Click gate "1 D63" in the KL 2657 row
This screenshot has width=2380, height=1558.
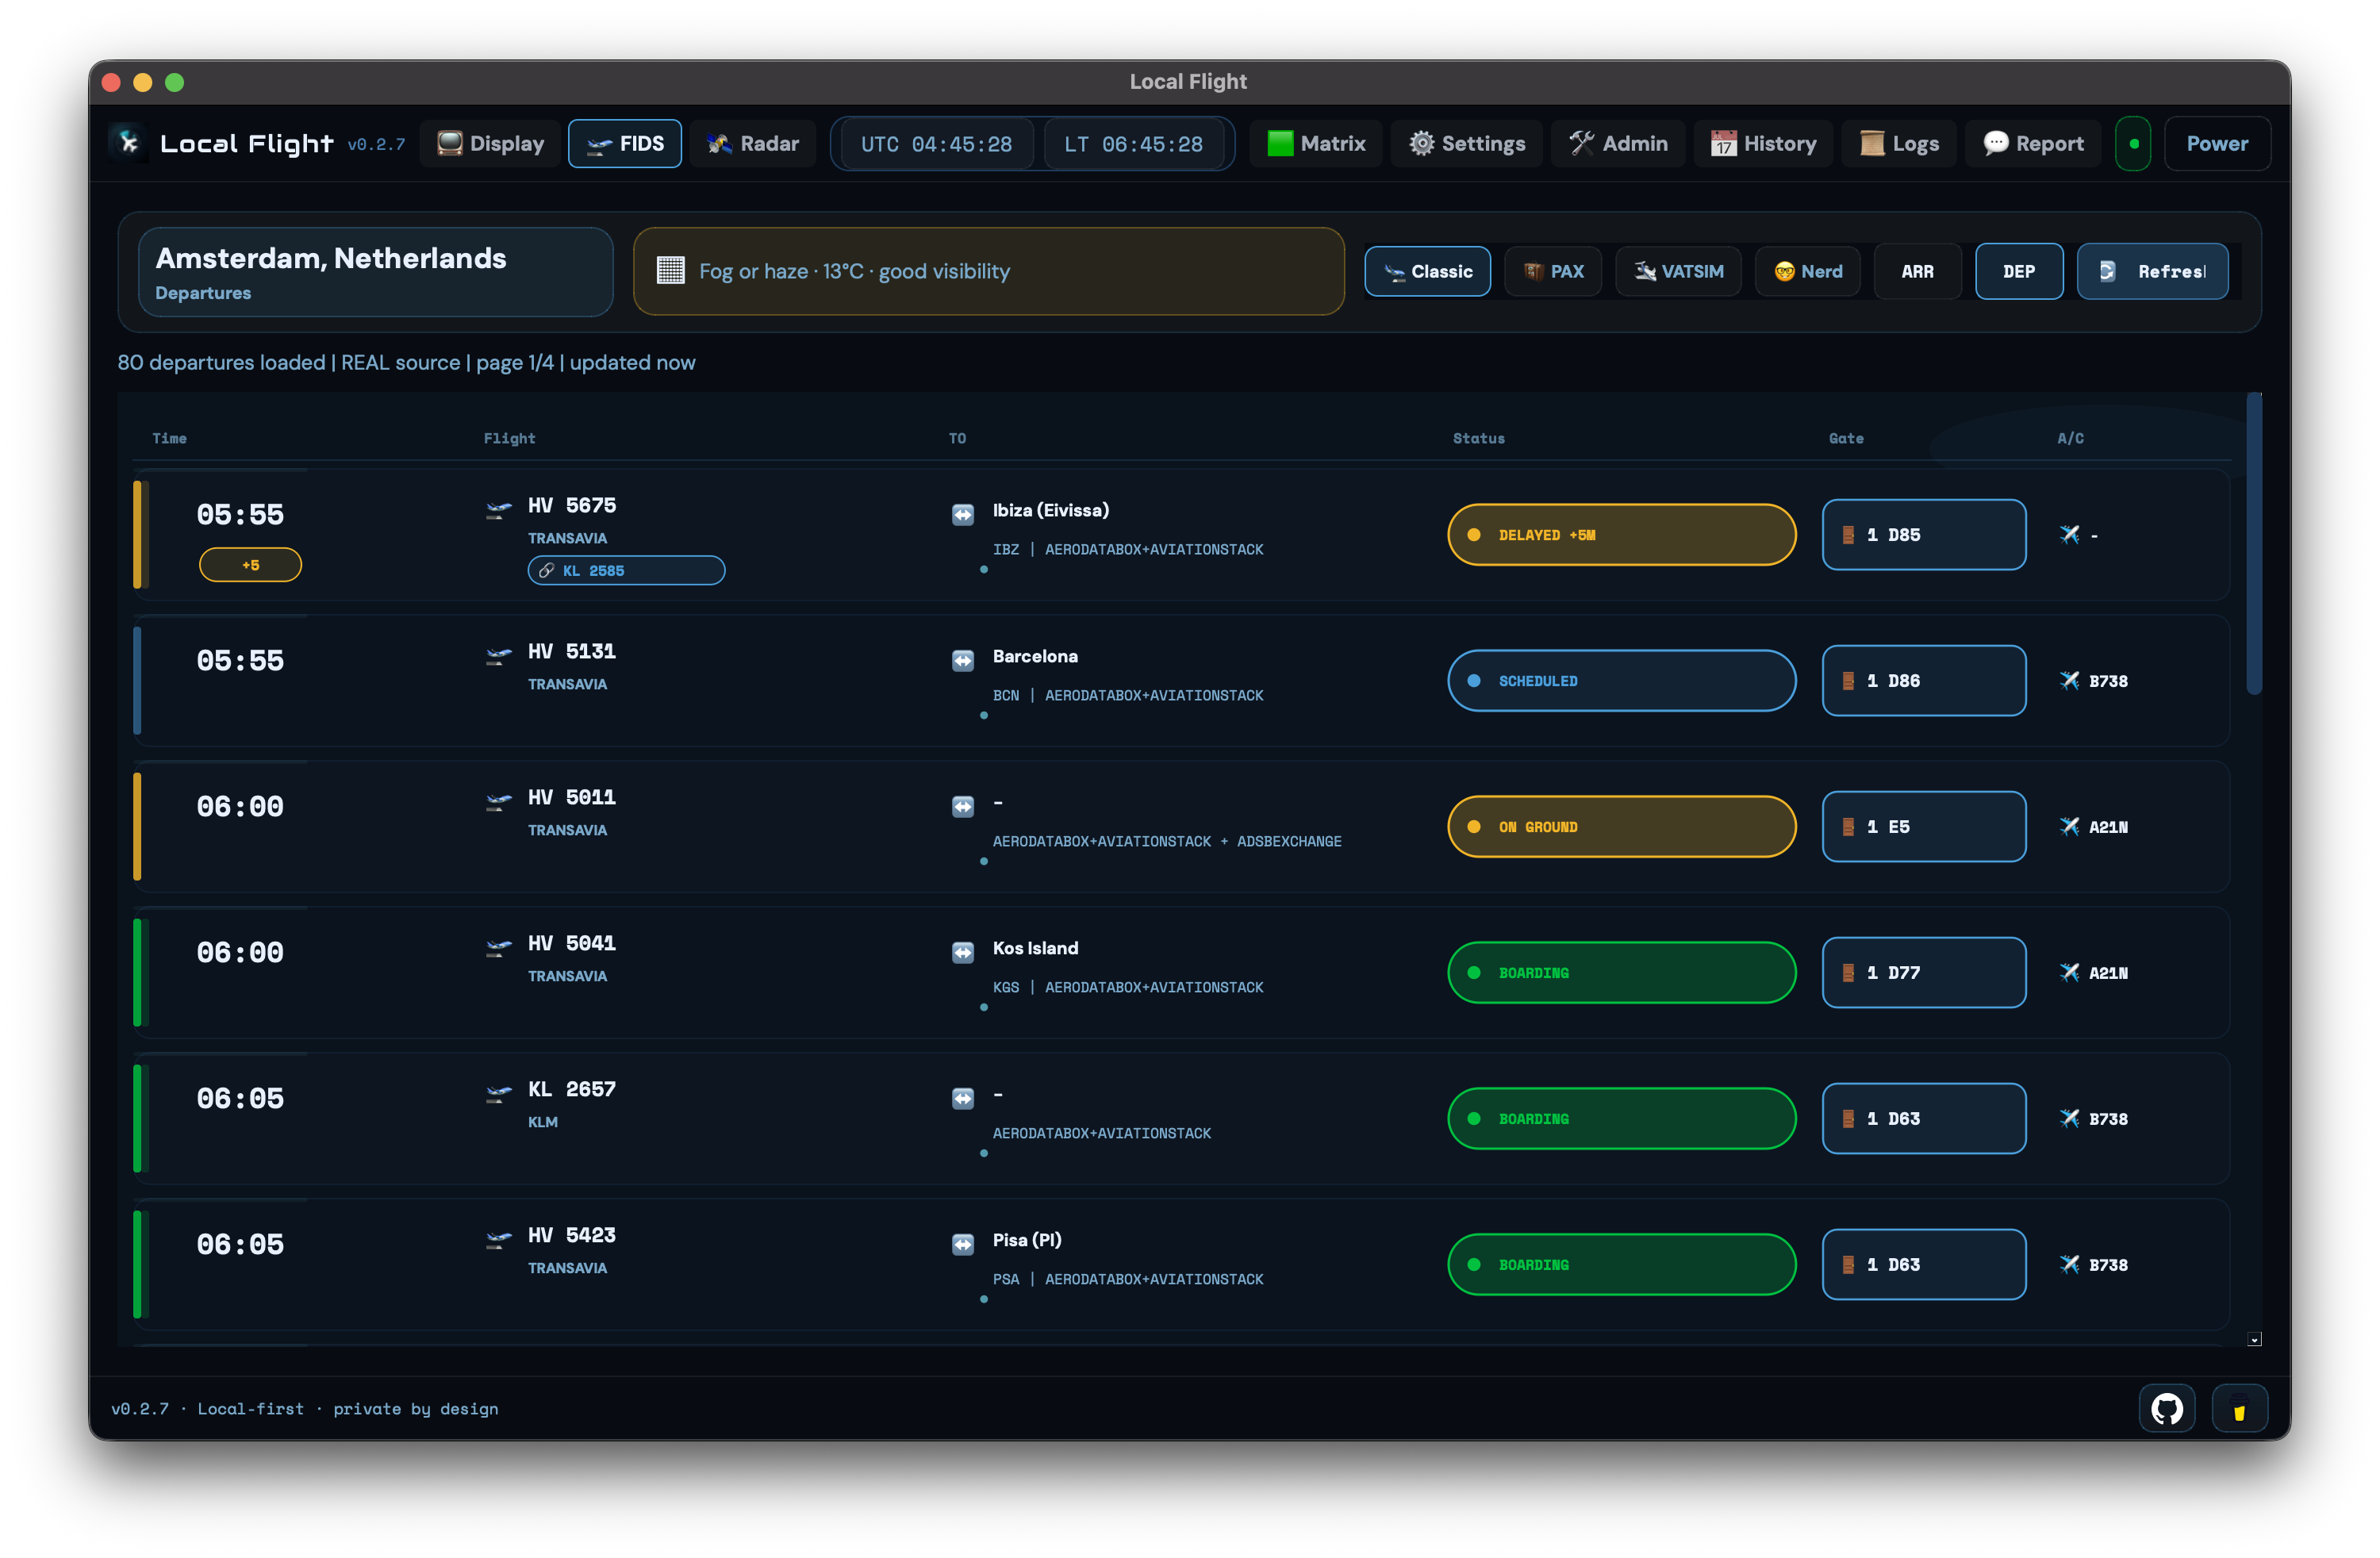pos(1923,1118)
